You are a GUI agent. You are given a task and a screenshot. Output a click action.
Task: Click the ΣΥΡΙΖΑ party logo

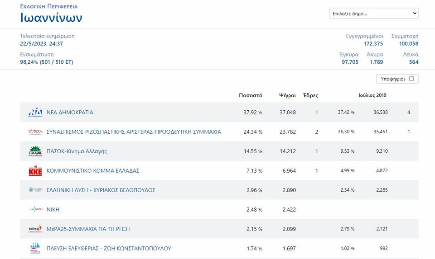[35, 132]
